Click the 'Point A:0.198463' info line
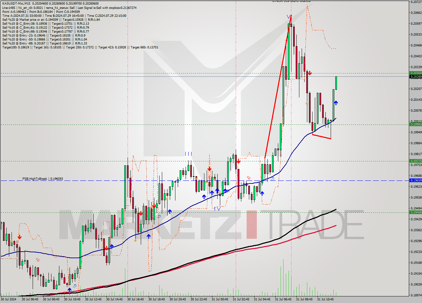 coord(41,12)
